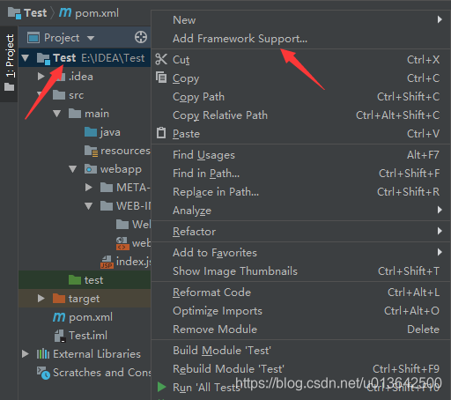This screenshot has height=400, width=451.
Task: Select Copy Relative Path menu entry
Action: point(300,115)
